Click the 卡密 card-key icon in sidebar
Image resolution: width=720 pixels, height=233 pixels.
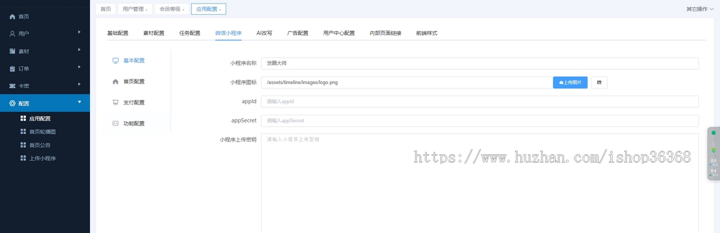coord(12,86)
